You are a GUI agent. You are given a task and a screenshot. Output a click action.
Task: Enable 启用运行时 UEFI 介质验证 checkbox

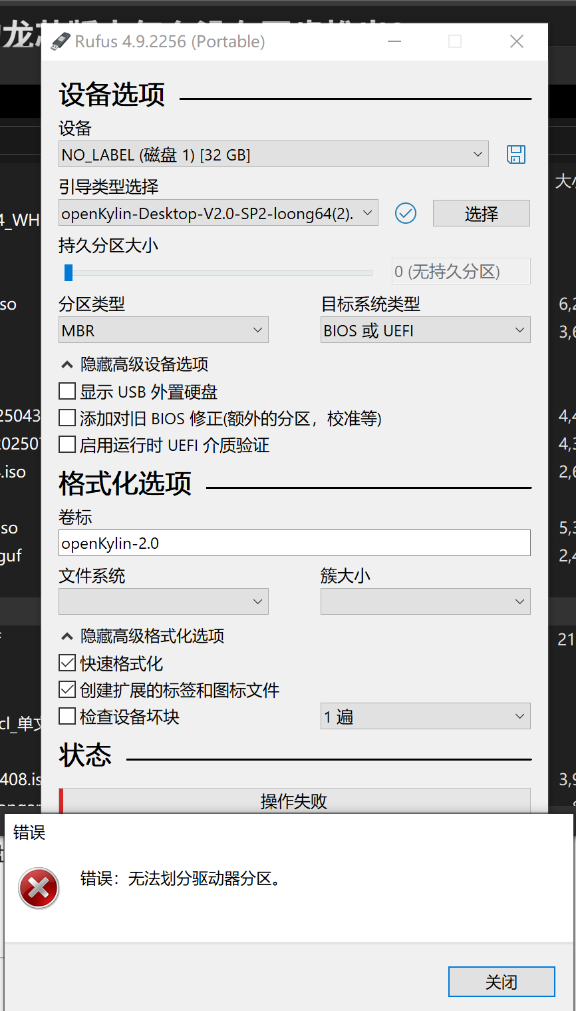coord(67,445)
